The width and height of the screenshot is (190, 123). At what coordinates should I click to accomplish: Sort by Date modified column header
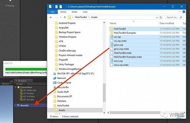click(167, 23)
